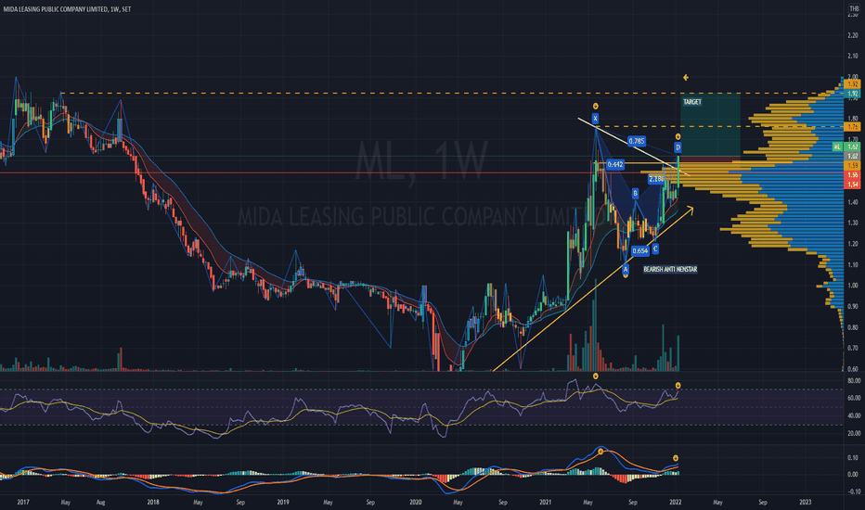865x510 pixels.
Task: Click the orange marker above point D
Action: point(678,136)
